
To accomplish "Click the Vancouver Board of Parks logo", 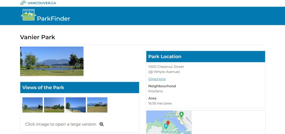I will [x=28, y=15].
